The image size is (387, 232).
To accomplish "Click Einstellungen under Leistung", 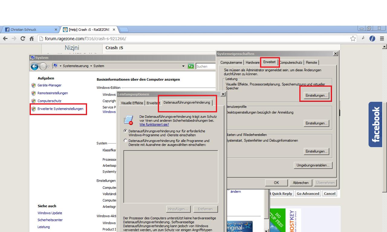I will tap(316, 95).
